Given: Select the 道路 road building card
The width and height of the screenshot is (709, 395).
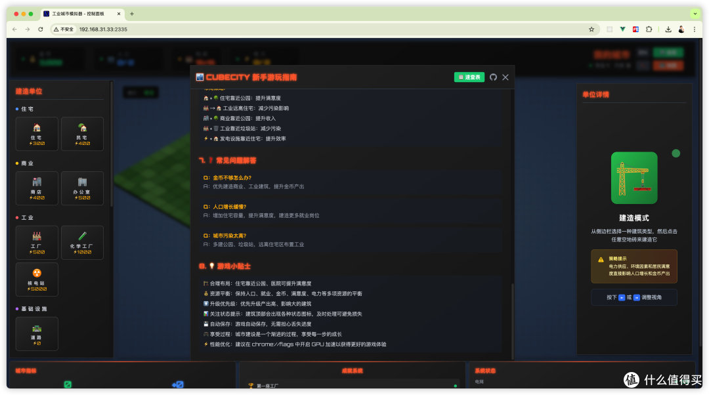Looking at the screenshot, I should click(37, 334).
